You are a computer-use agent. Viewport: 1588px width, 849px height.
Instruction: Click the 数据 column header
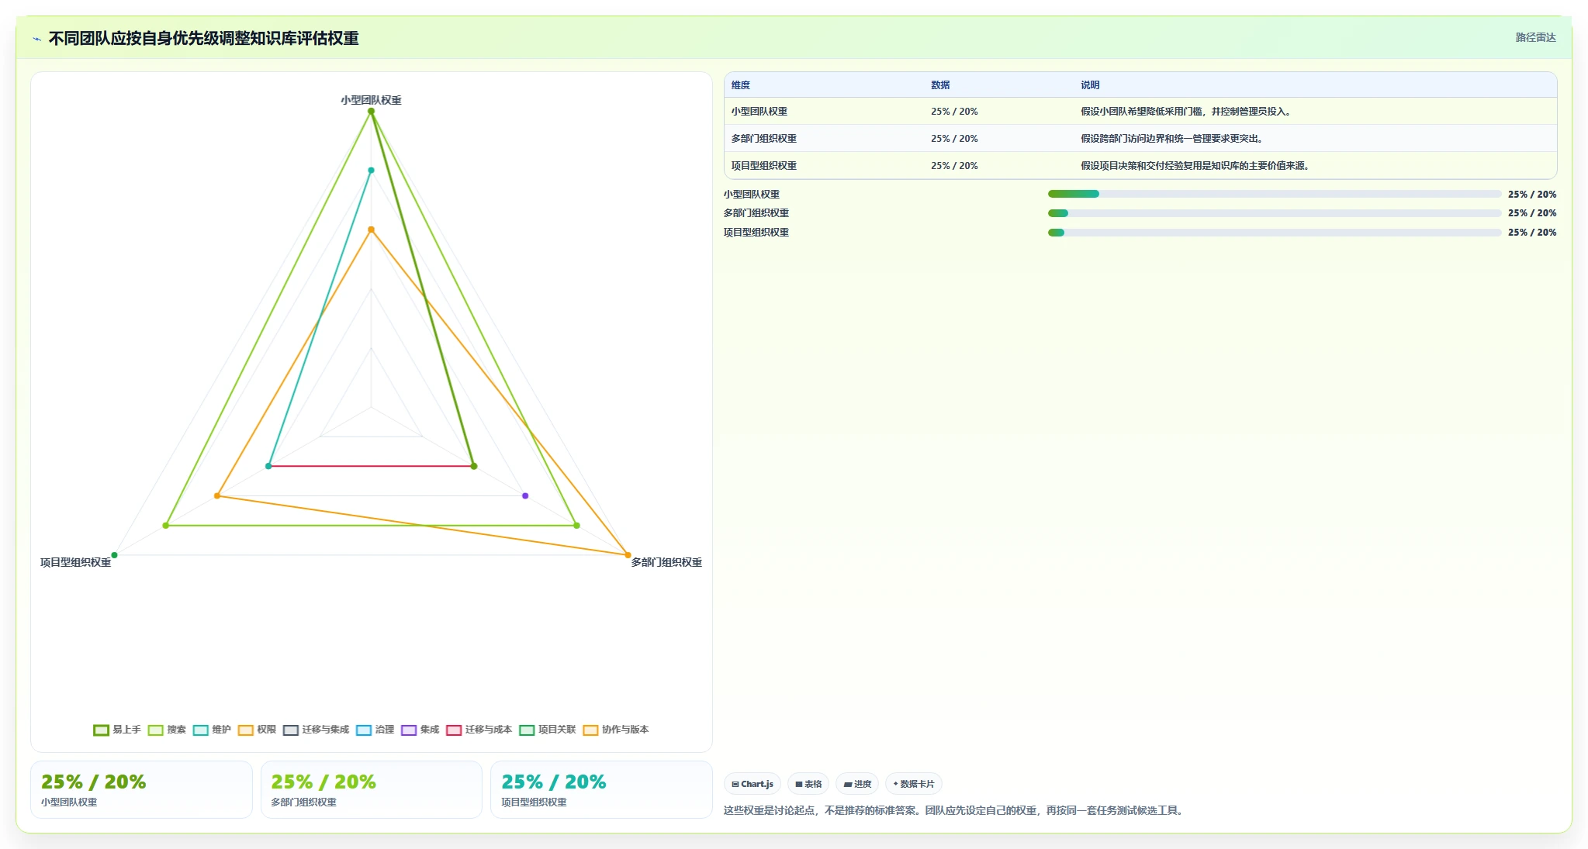[x=940, y=85]
